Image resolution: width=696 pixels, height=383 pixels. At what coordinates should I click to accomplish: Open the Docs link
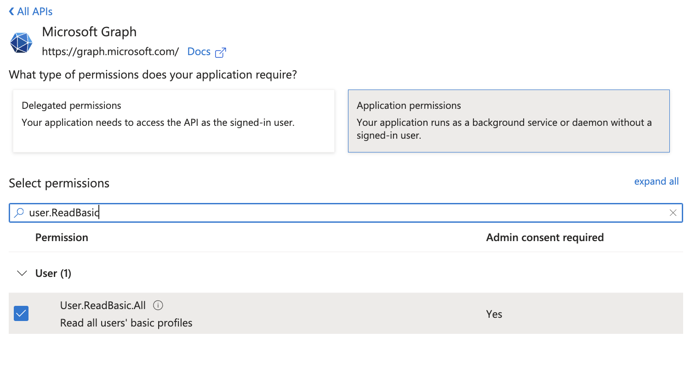pyautogui.click(x=199, y=51)
